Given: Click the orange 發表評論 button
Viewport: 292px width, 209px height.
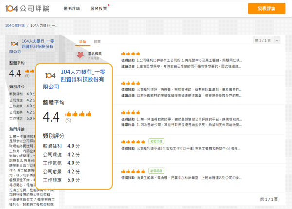Looking at the screenshot, I should click(x=266, y=9).
